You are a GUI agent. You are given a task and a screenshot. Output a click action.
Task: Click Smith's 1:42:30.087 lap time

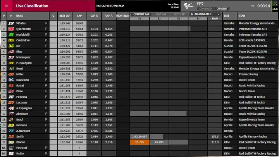point(139,136)
